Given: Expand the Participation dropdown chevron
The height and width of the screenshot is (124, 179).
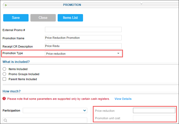Looking at the screenshot, I should 85,110.
